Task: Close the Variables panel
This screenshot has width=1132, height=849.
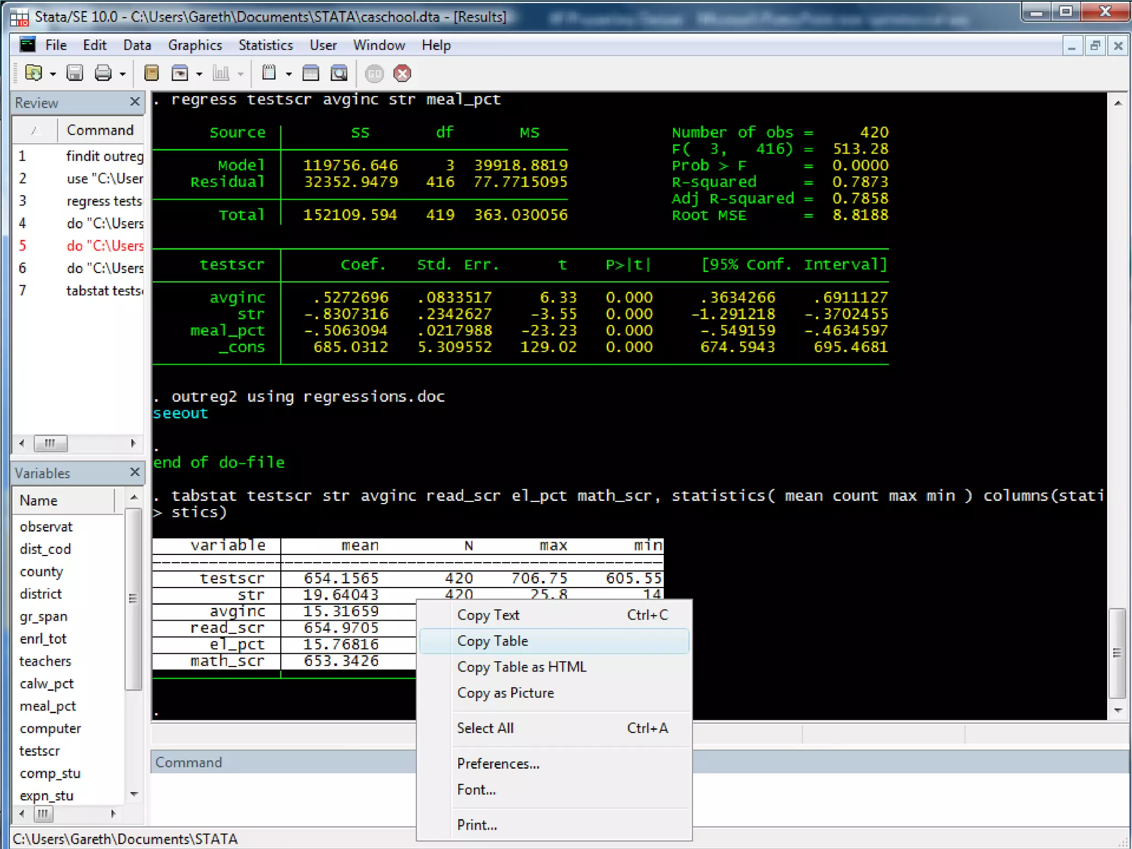Action: pos(134,472)
